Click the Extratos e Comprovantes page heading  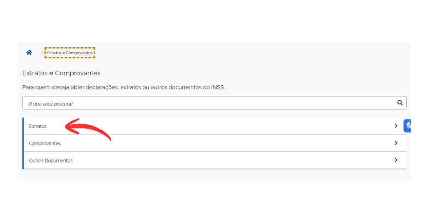coord(61,73)
